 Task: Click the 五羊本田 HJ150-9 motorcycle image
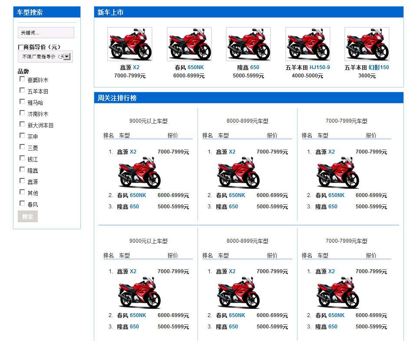tap(307, 44)
